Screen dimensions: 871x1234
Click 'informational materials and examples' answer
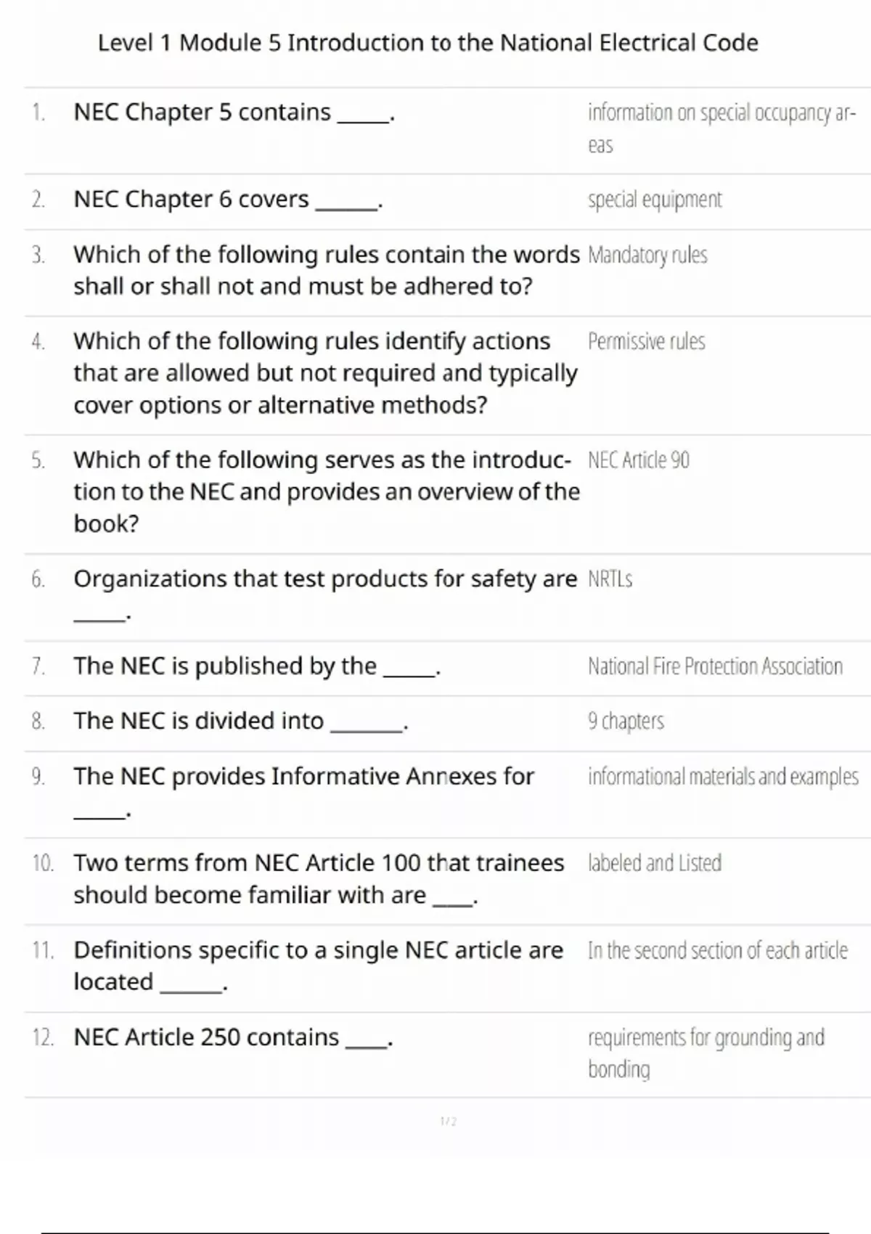[x=723, y=777]
